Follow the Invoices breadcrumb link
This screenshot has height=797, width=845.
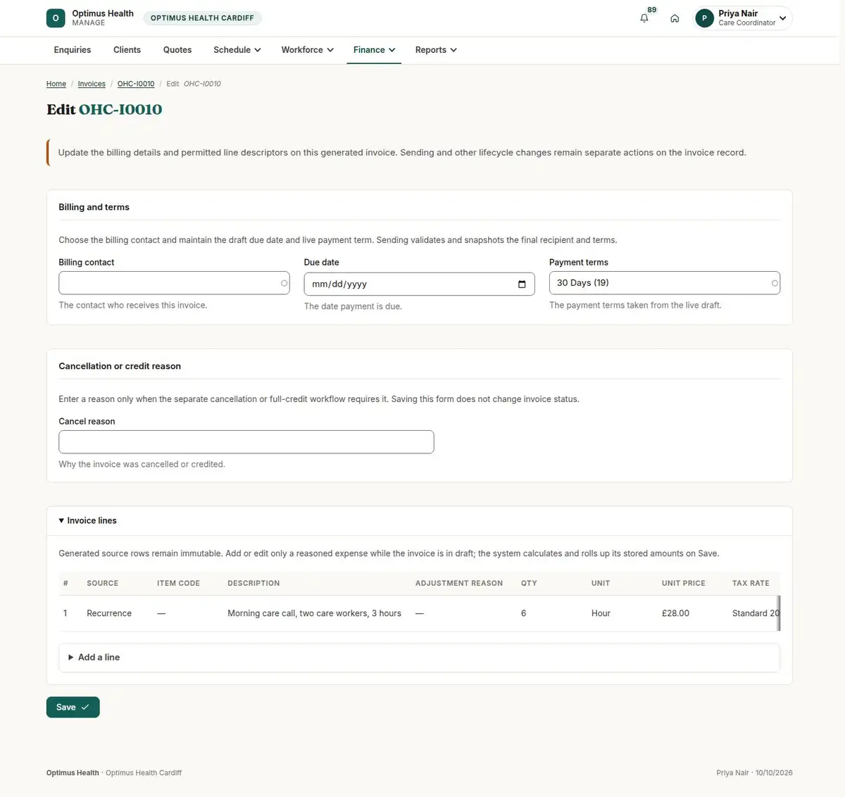pyautogui.click(x=92, y=84)
